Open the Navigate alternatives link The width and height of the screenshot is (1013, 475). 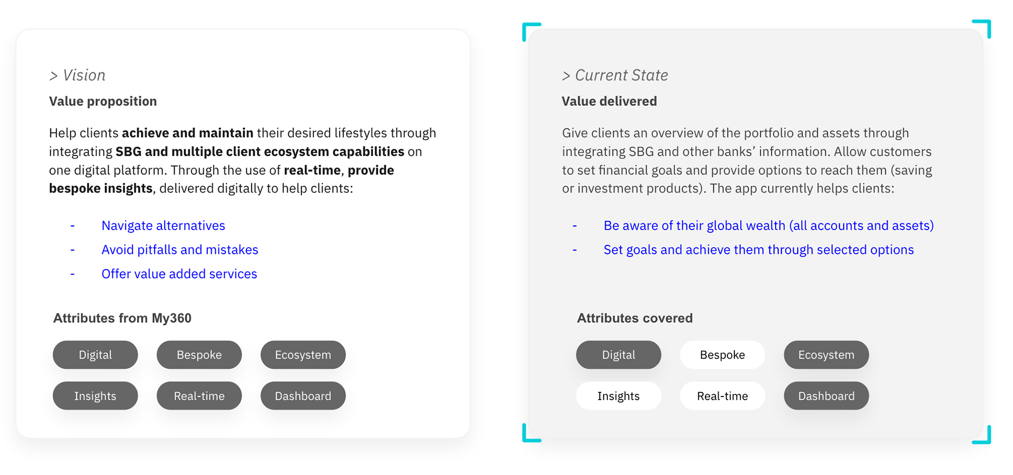click(163, 225)
